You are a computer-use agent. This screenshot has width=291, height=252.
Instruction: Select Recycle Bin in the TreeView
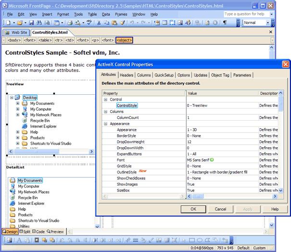click(x=40, y=121)
